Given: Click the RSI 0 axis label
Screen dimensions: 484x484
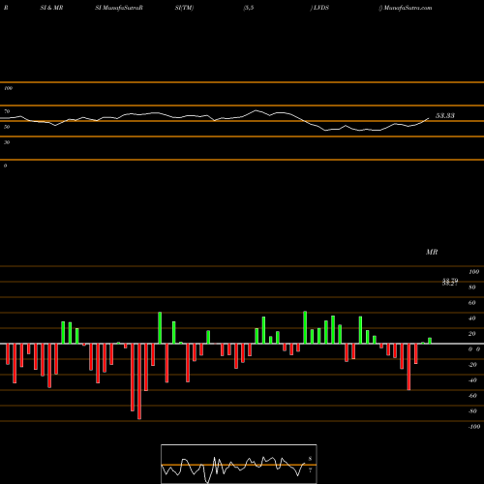Looking at the screenshot, I should 5,166.
